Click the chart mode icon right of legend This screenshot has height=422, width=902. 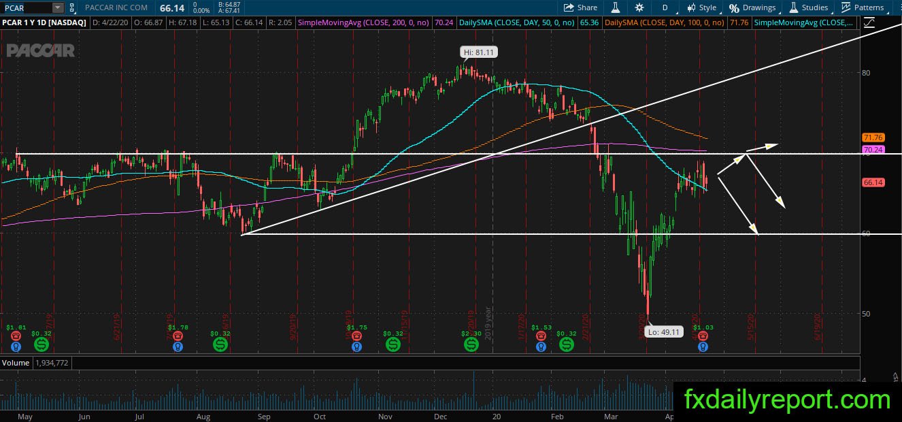click(869, 22)
